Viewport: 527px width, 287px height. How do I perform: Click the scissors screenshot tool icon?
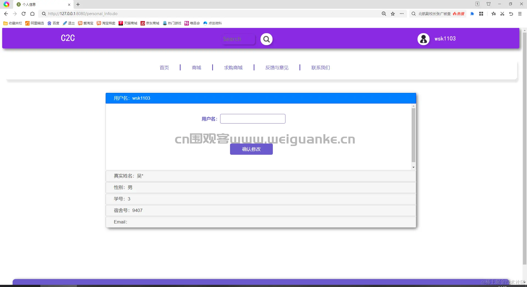click(x=502, y=14)
